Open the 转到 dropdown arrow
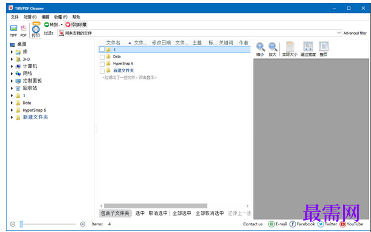This screenshot has width=371, height=232. [62, 24]
